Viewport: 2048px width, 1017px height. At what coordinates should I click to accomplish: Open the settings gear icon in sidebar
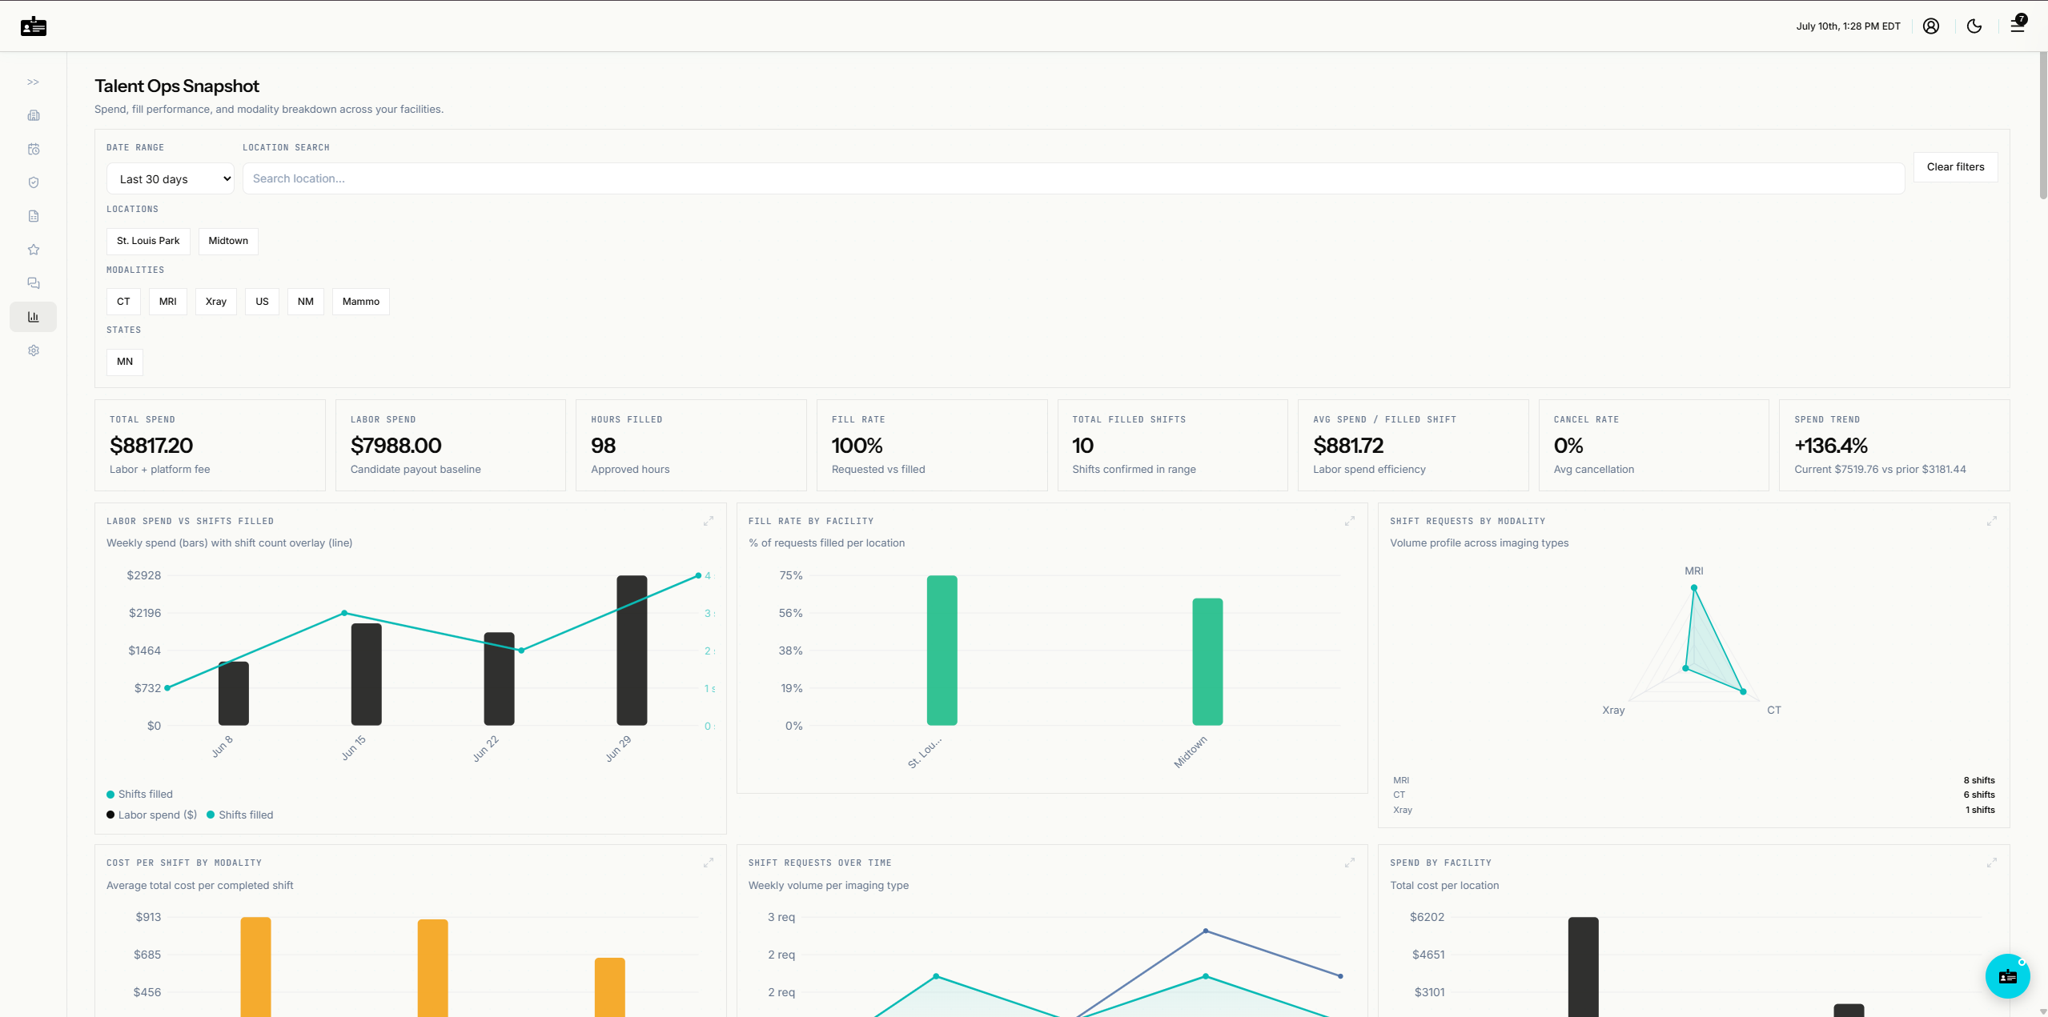[33, 350]
